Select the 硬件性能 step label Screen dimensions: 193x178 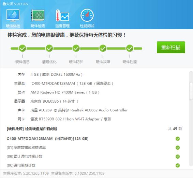click(x=130, y=62)
